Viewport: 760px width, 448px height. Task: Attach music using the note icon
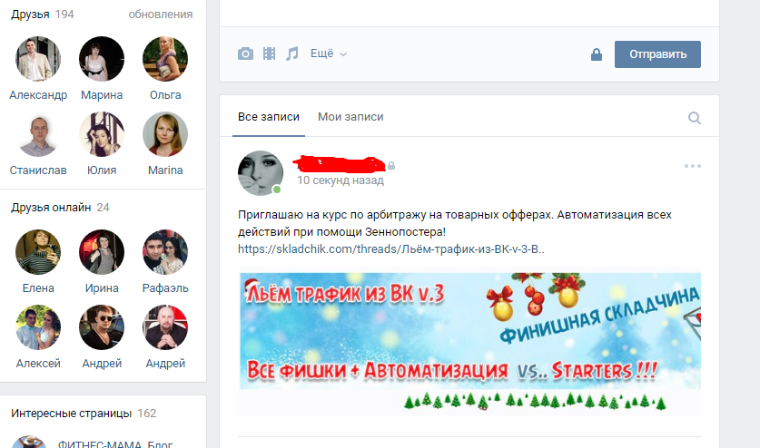291,54
